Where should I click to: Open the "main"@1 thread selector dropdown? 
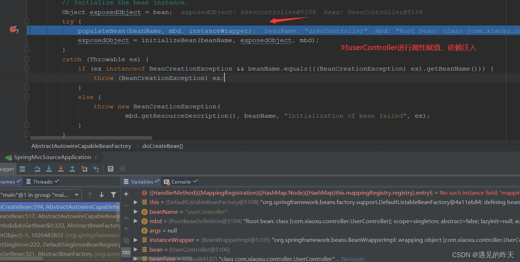[41, 195]
